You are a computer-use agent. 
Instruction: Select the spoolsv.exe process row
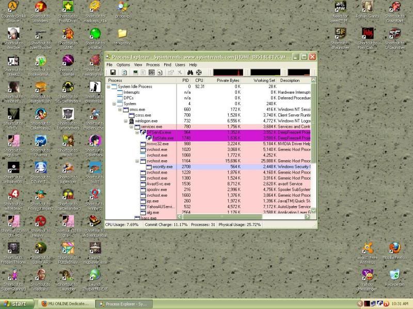208,190
